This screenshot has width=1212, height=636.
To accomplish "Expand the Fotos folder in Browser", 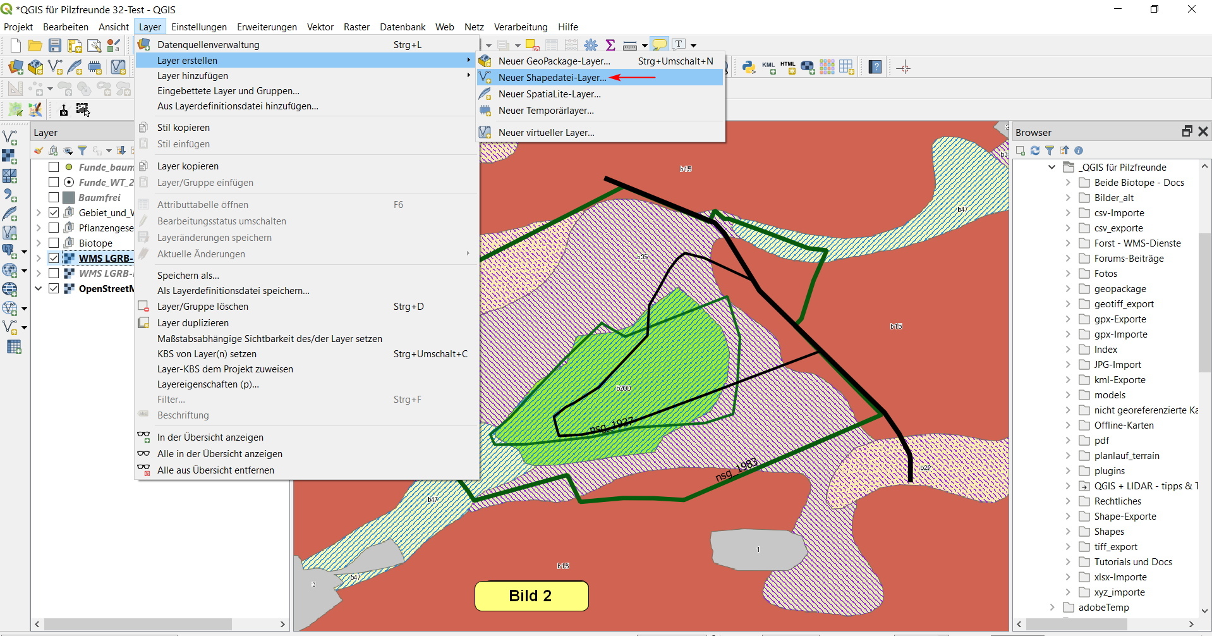I will [1068, 274].
